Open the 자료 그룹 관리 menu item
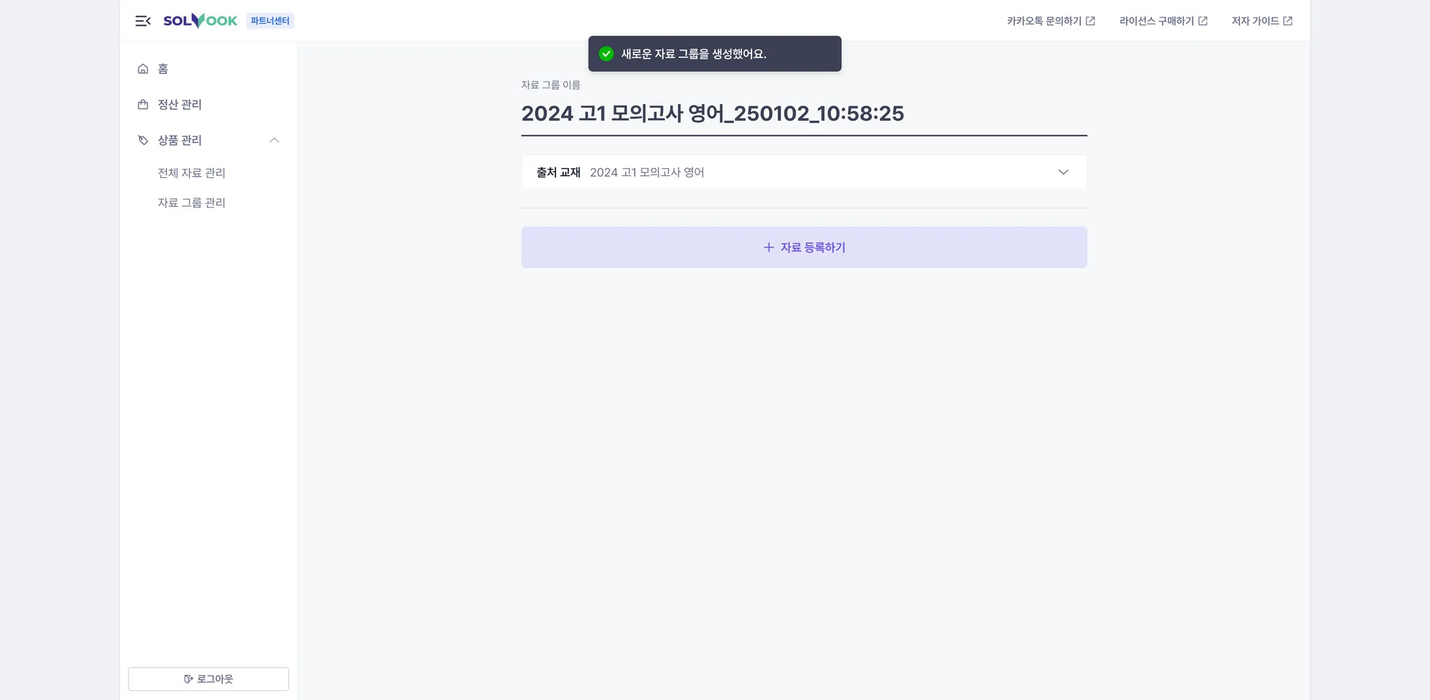The width and height of the screenshot is (1430, 700). pos(191,203)
